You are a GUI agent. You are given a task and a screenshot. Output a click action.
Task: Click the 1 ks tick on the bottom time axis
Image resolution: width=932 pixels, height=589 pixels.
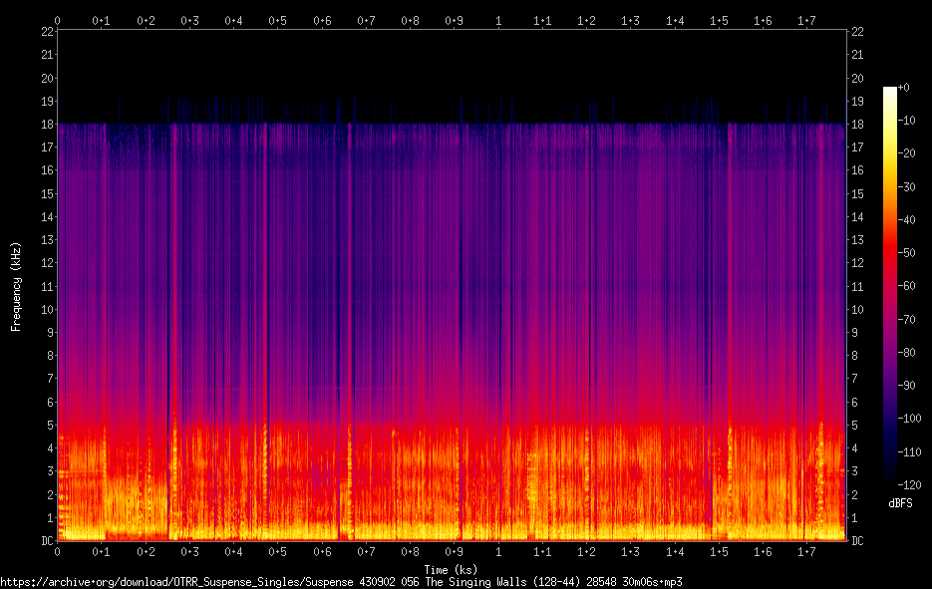pos(498,552)
